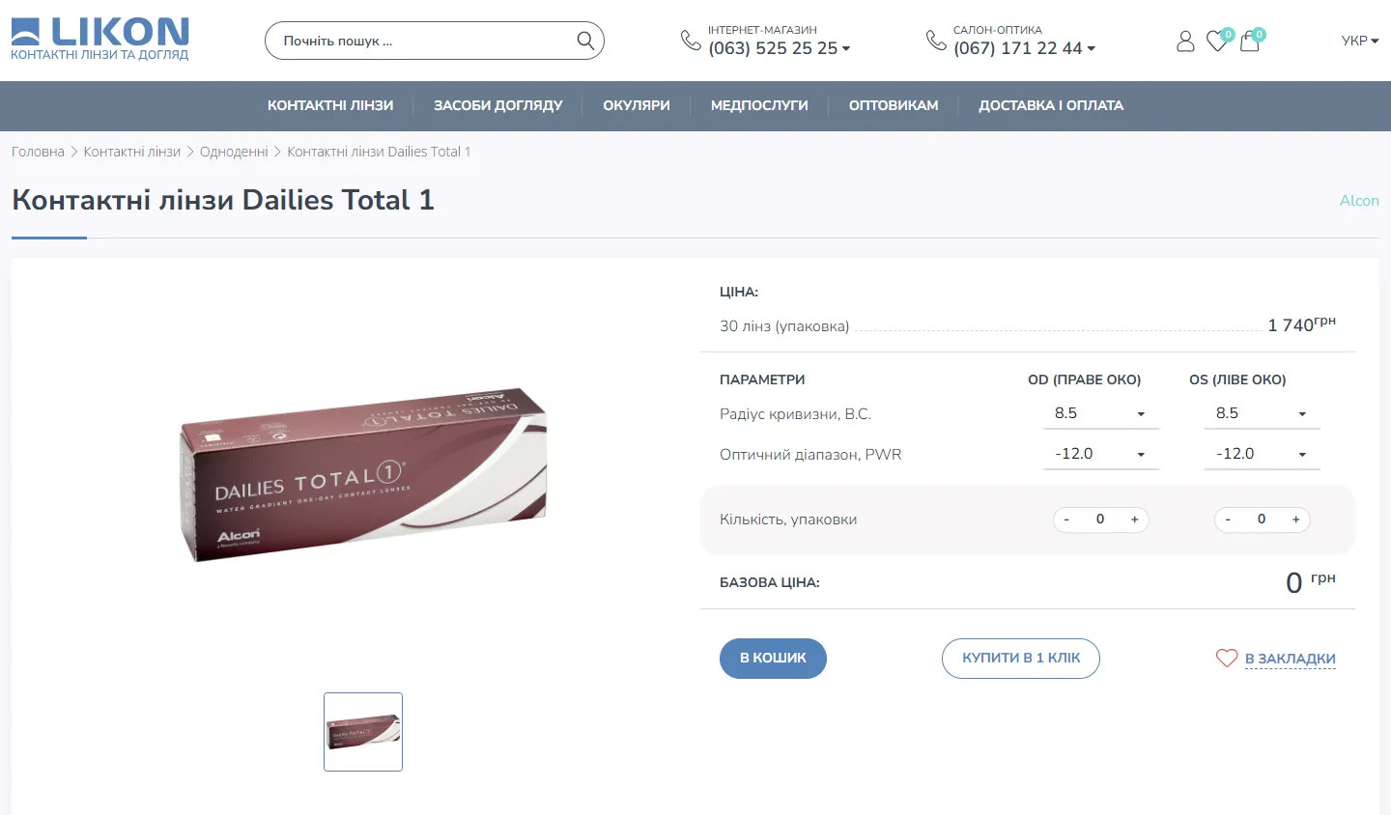Screen dimensions: 1391x815
Task: Open Доставка і оплата menu item
Action: pyautogui.click(x=1051, y=105)
